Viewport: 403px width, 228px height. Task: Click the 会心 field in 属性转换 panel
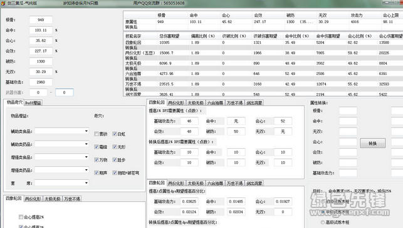pyautogui.click(x=348, y=142)
